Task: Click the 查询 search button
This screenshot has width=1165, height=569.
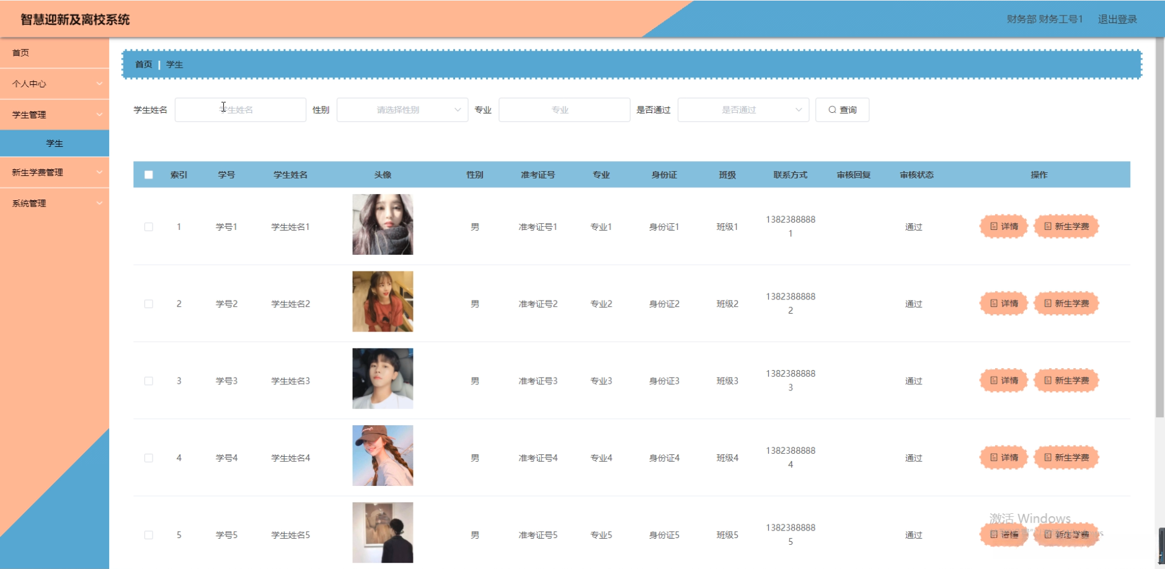Action: click(x=842, y=110)
